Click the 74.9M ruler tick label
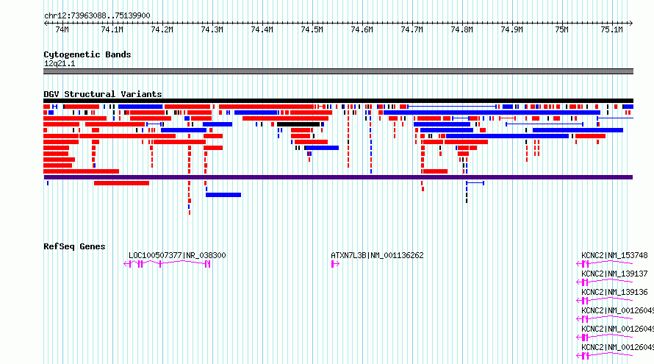The width and height of the screenshot is (654, 364). pyautogui.click(x=511, y=29)
